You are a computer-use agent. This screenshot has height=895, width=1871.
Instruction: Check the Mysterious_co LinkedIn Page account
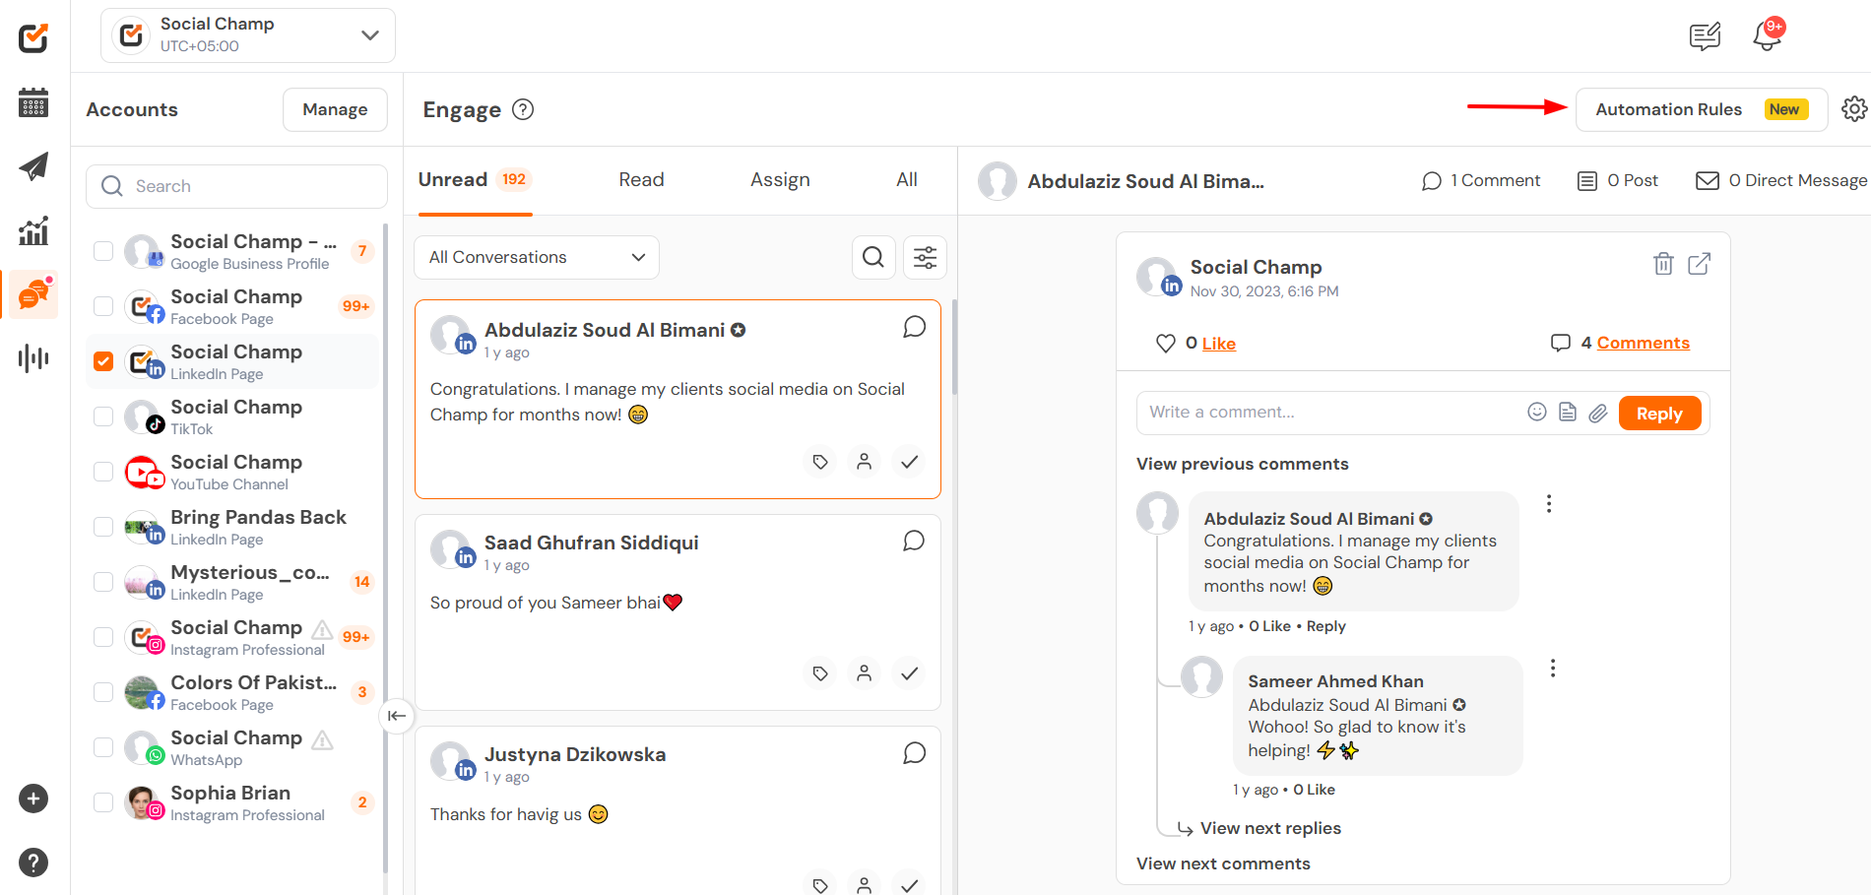tap(103, 582)
